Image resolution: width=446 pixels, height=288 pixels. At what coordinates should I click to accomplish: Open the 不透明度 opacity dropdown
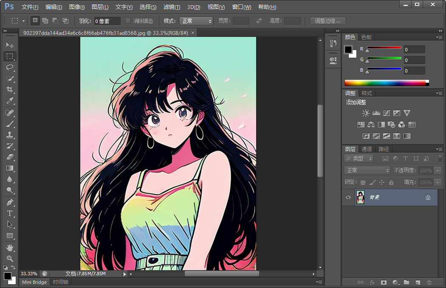coord(438,170)
